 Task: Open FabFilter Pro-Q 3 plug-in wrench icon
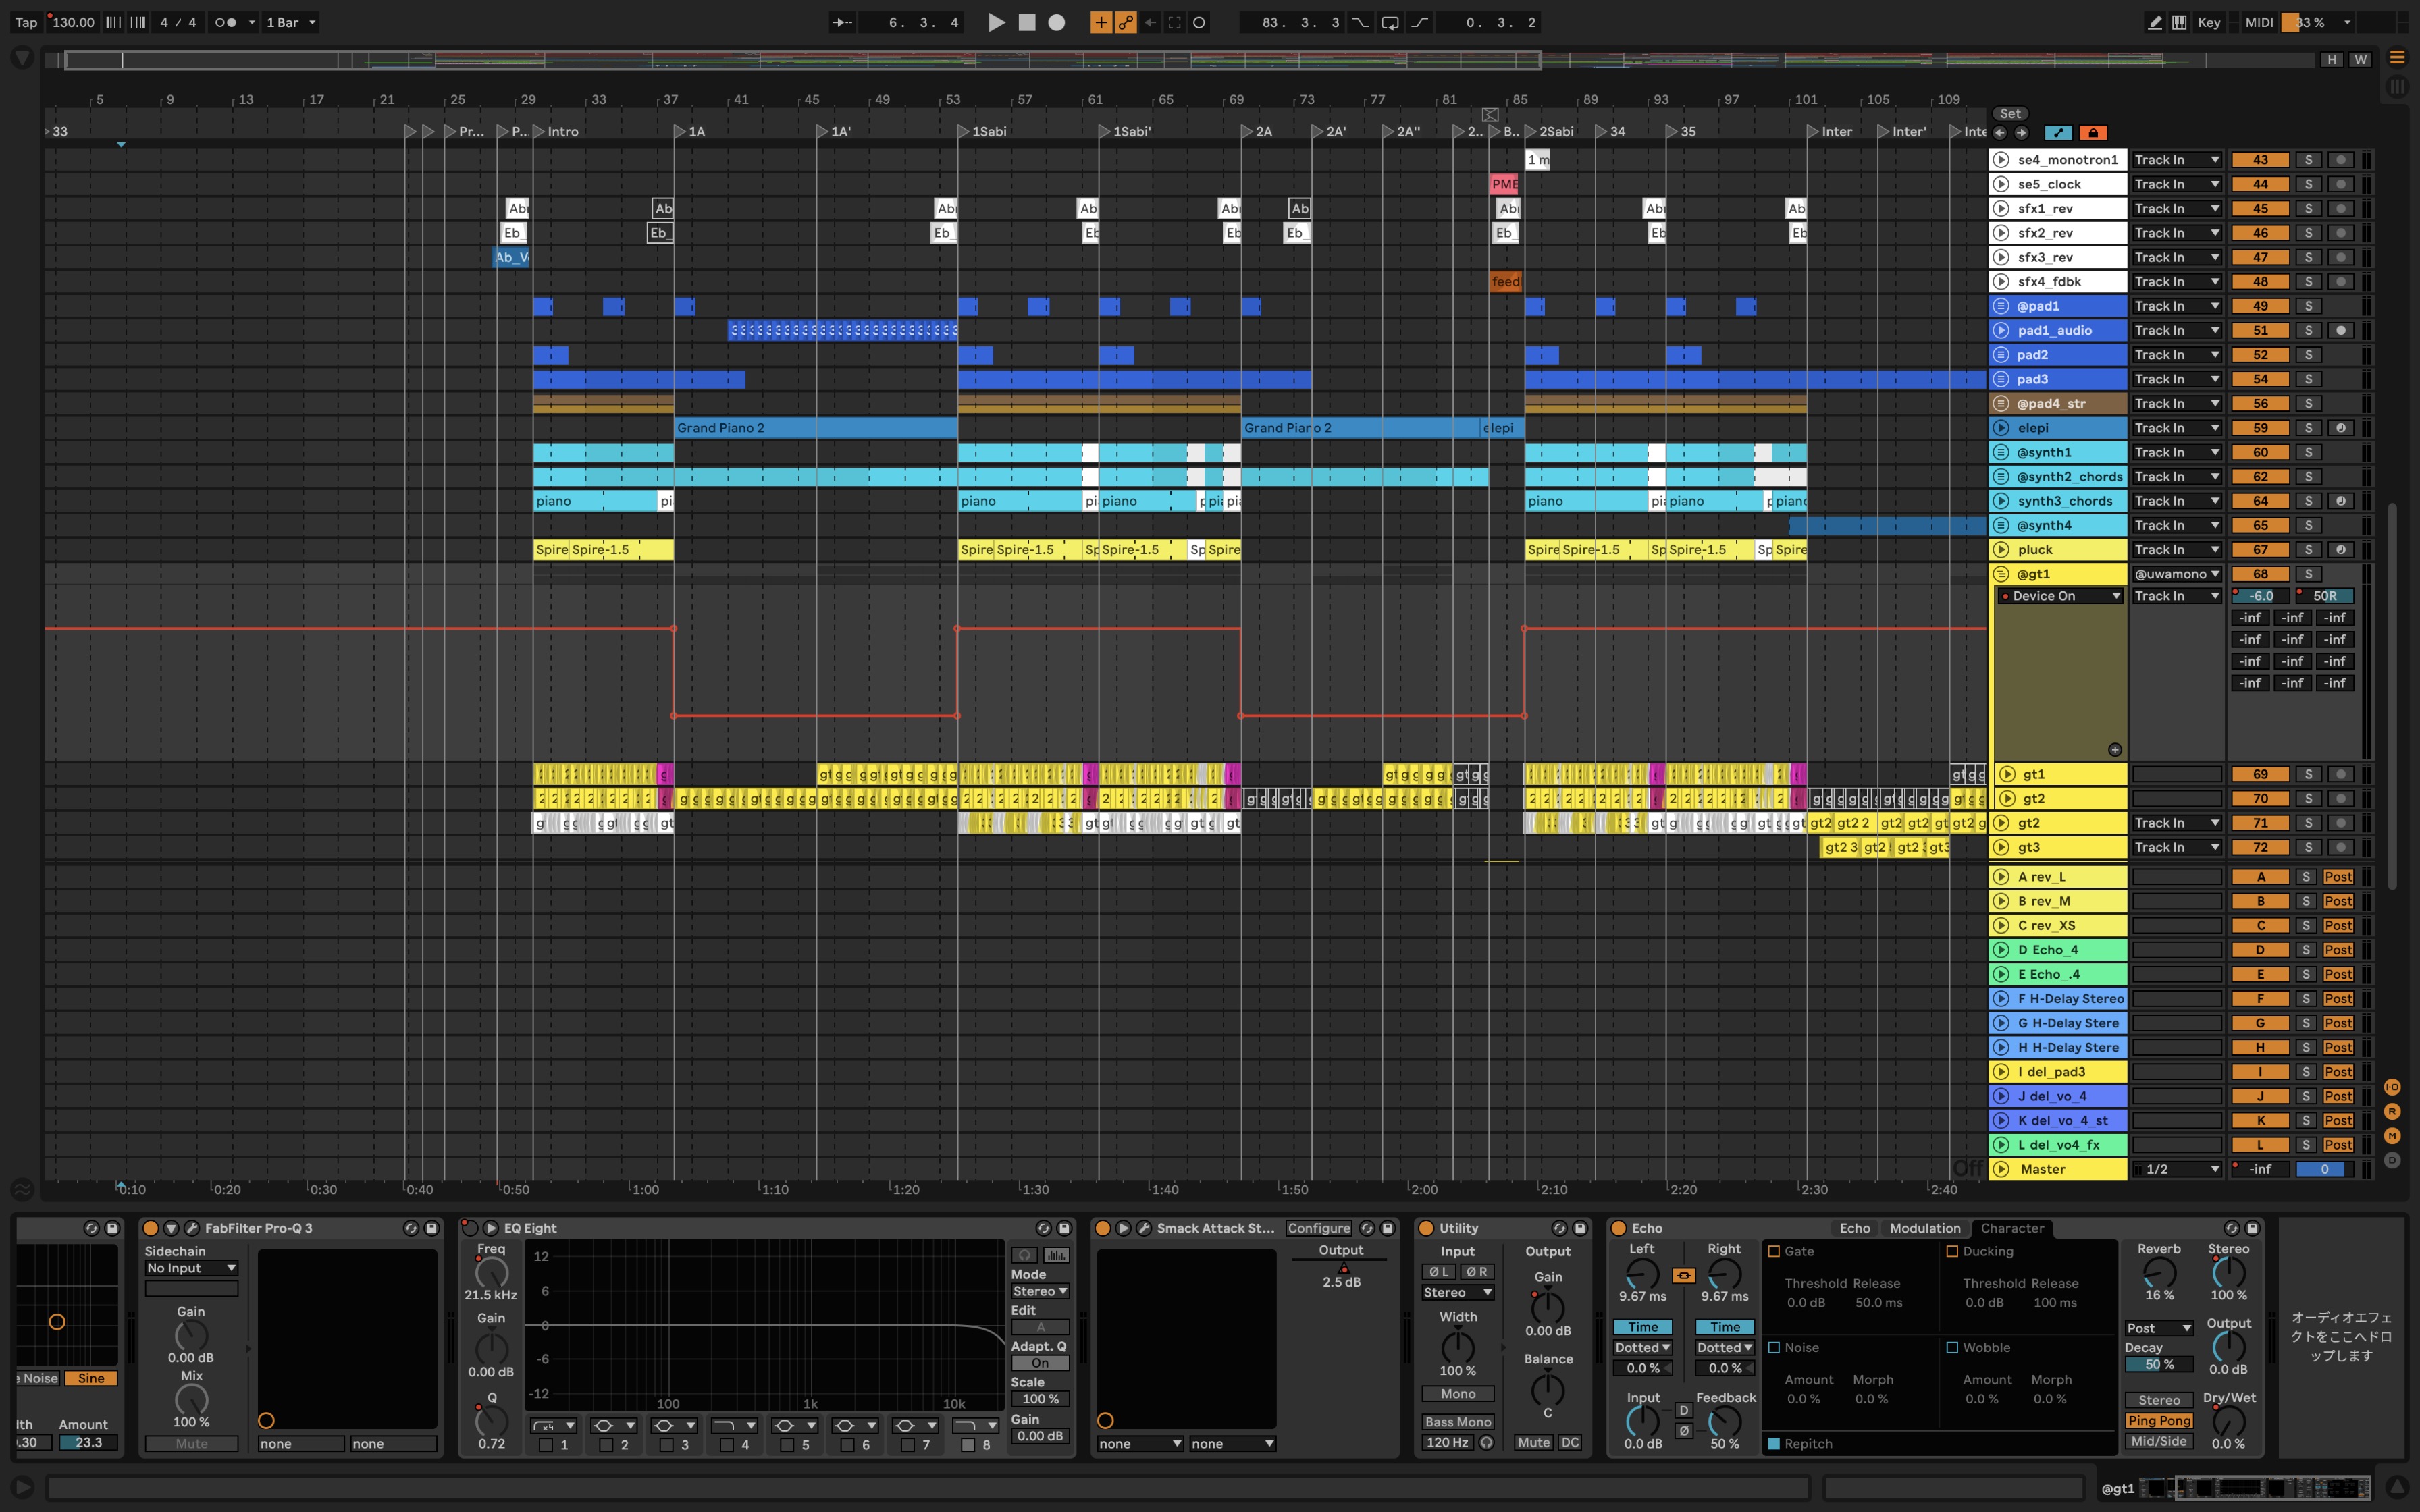point(191,1228)
